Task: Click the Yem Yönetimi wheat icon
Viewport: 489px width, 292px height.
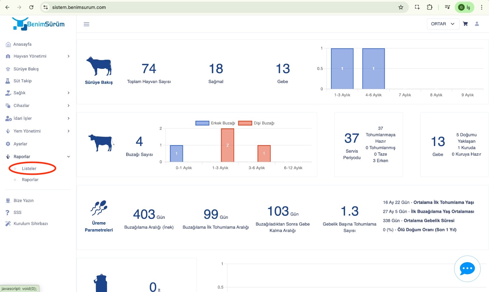Action: pos(8,131)
